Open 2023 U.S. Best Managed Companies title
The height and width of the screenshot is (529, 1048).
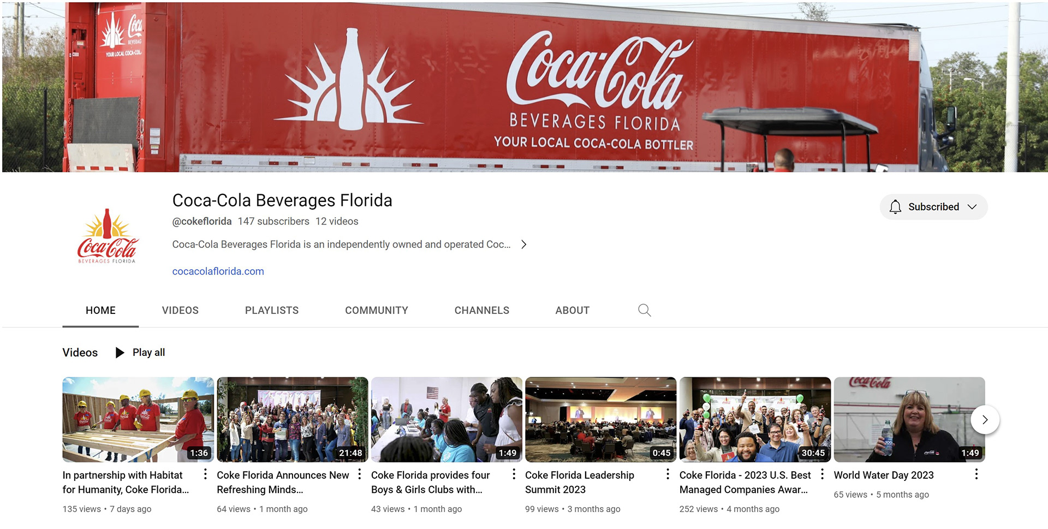(745, 483)
